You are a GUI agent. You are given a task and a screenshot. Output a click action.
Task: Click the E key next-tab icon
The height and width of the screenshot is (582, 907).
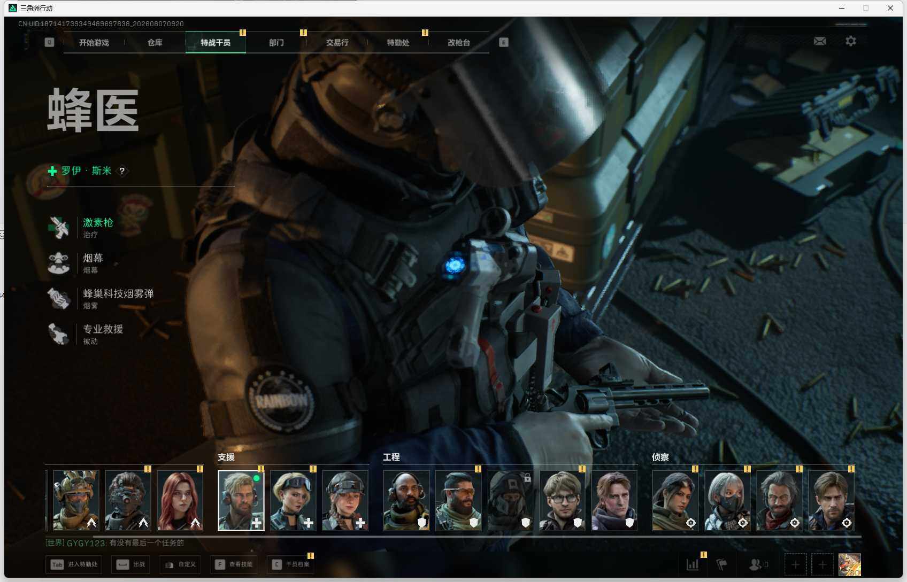[504, 42]
